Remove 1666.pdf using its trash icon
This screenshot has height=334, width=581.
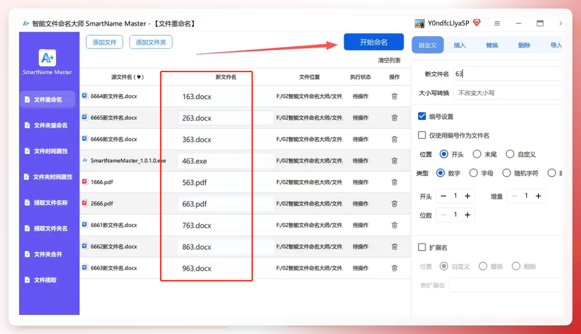(x=394, y=182)
